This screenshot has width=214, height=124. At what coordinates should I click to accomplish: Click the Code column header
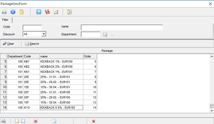coord(31,56)
